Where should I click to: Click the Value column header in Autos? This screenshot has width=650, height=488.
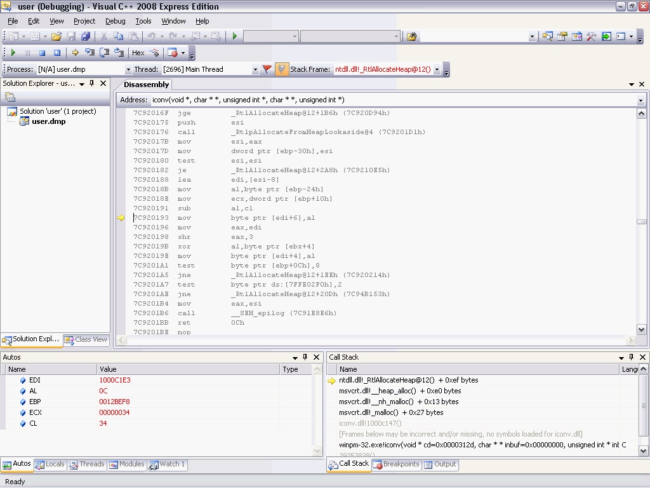[188, 369]
